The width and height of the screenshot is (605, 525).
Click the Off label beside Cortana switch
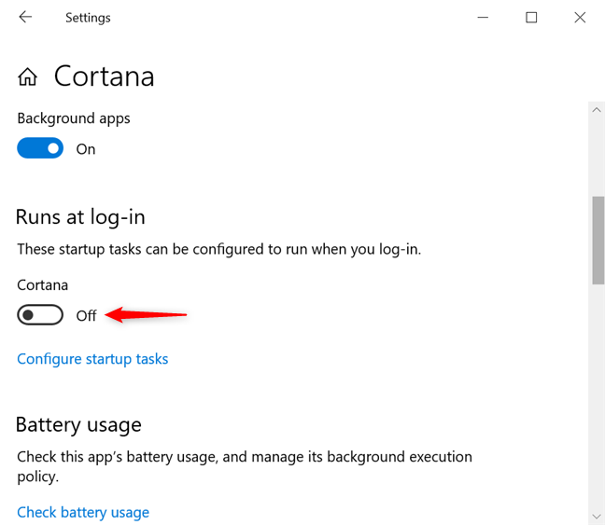(86, 316)
